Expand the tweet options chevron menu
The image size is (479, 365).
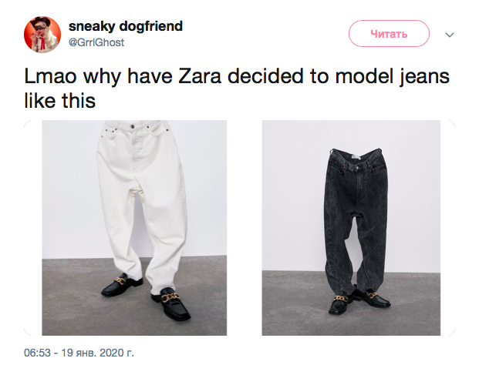pos(450,35)
